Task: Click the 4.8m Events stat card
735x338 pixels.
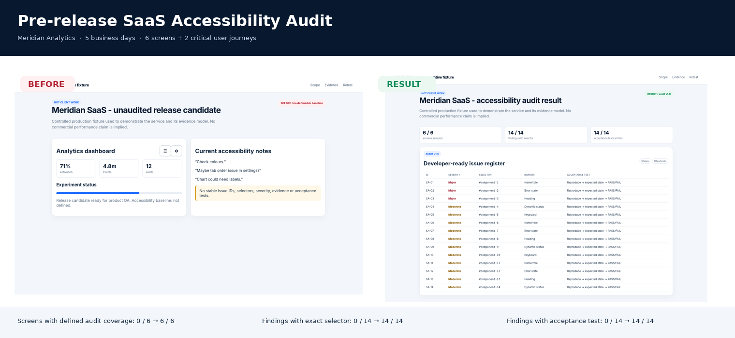Action: pyautogui.click(x=119, y=169)
